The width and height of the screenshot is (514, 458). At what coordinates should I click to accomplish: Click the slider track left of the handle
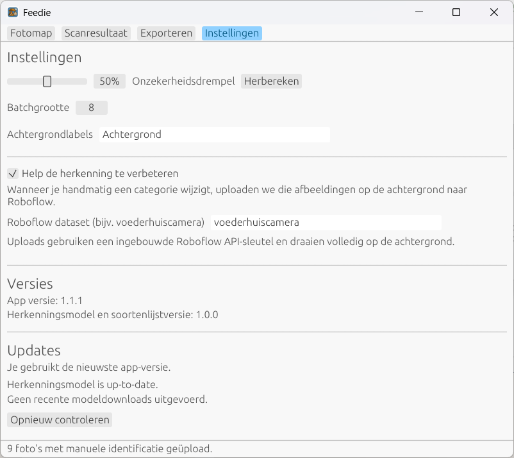coord(22,81)
